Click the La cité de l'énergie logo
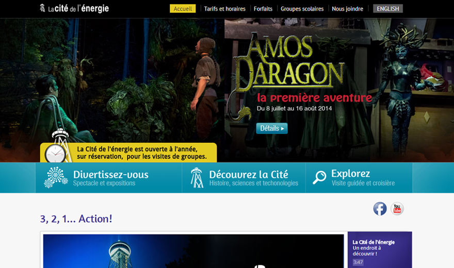 pos(74,8)
